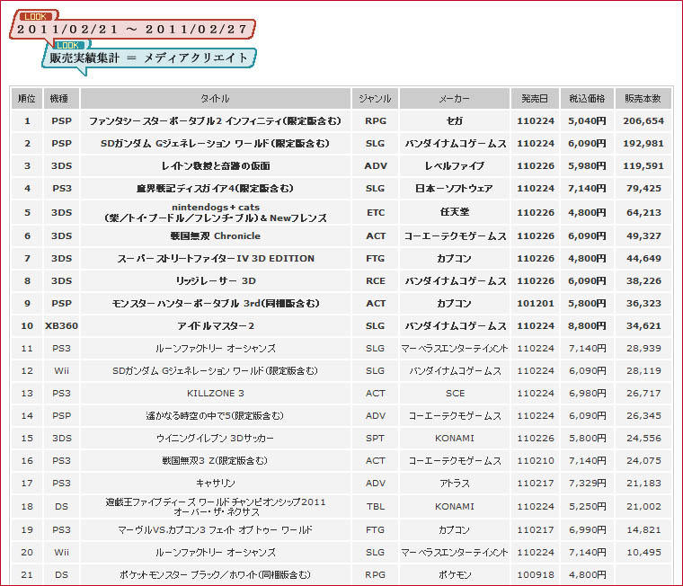
Task: Select title 遊戯王ファイブディーズ ワールドチャンピオンシップ2011
Action: [215, 507]
